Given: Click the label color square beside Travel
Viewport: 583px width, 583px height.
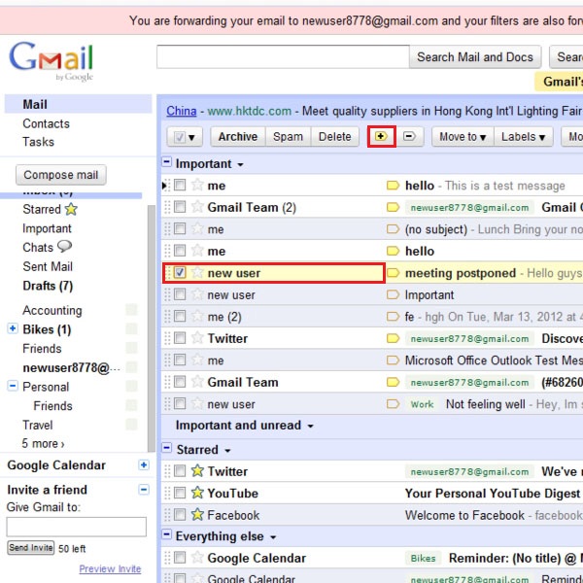Looking at the screenshot, I should coord(131,424).
